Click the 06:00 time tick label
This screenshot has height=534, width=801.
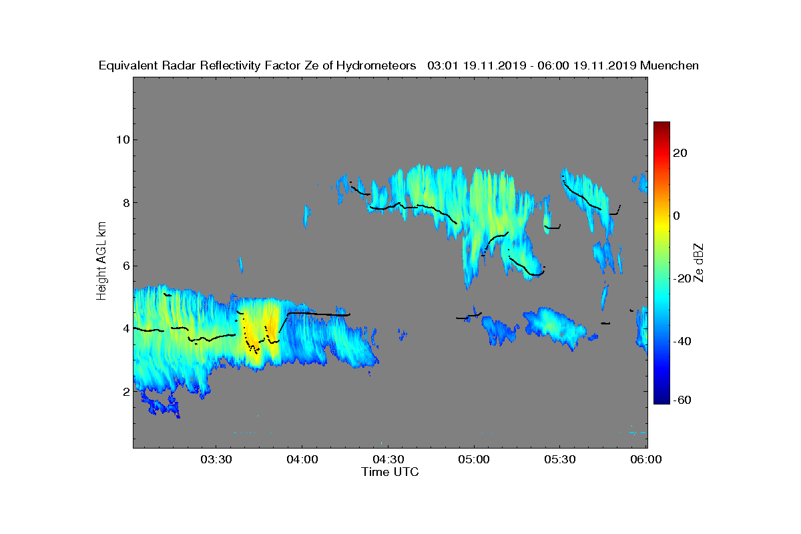click(647, 459)
